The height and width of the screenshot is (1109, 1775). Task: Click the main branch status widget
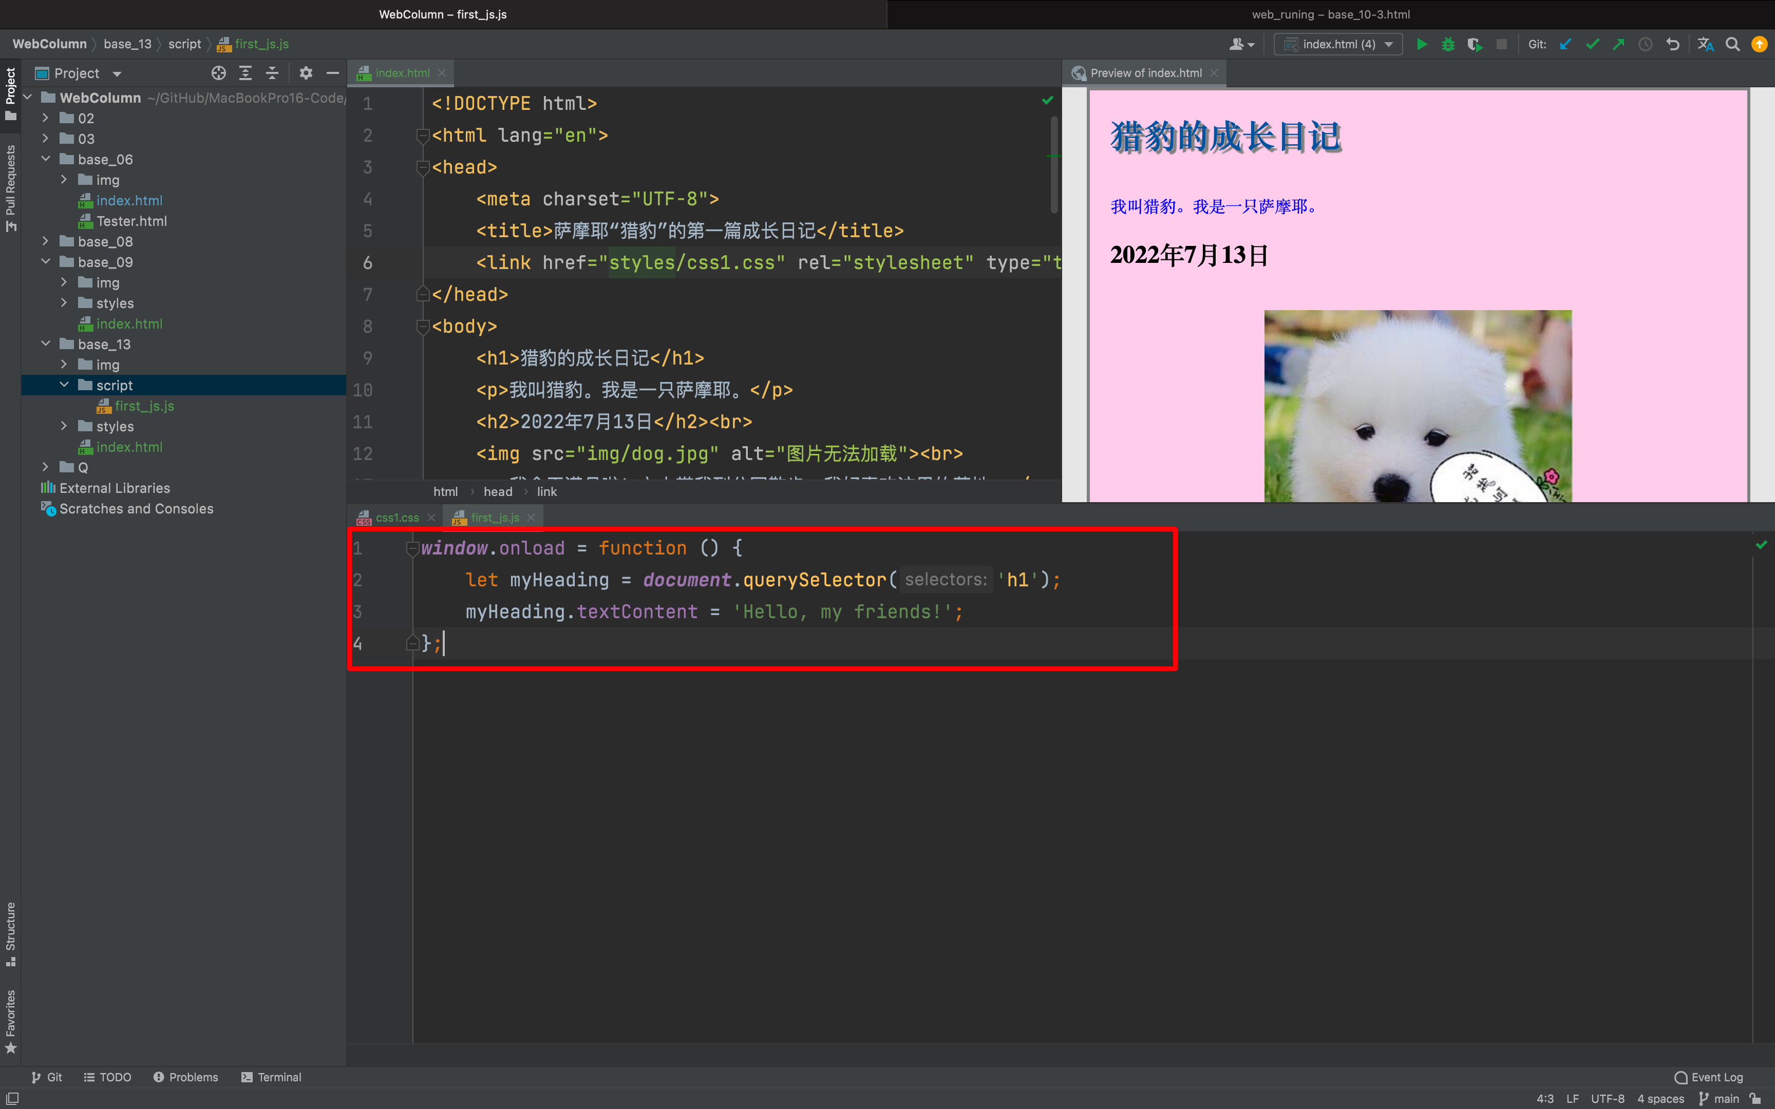tap(1719, 1099)
